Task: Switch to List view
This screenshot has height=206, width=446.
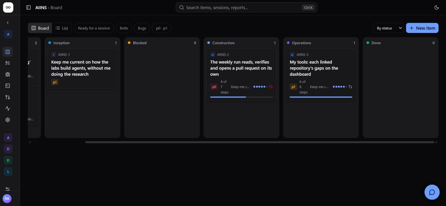Action: pos(62,28)
